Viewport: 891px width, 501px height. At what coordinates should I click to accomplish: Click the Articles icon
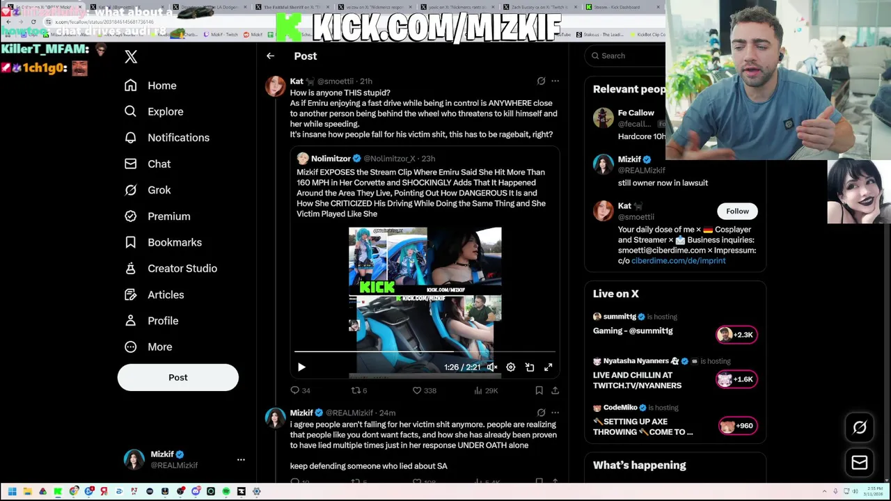pos(130,294)
